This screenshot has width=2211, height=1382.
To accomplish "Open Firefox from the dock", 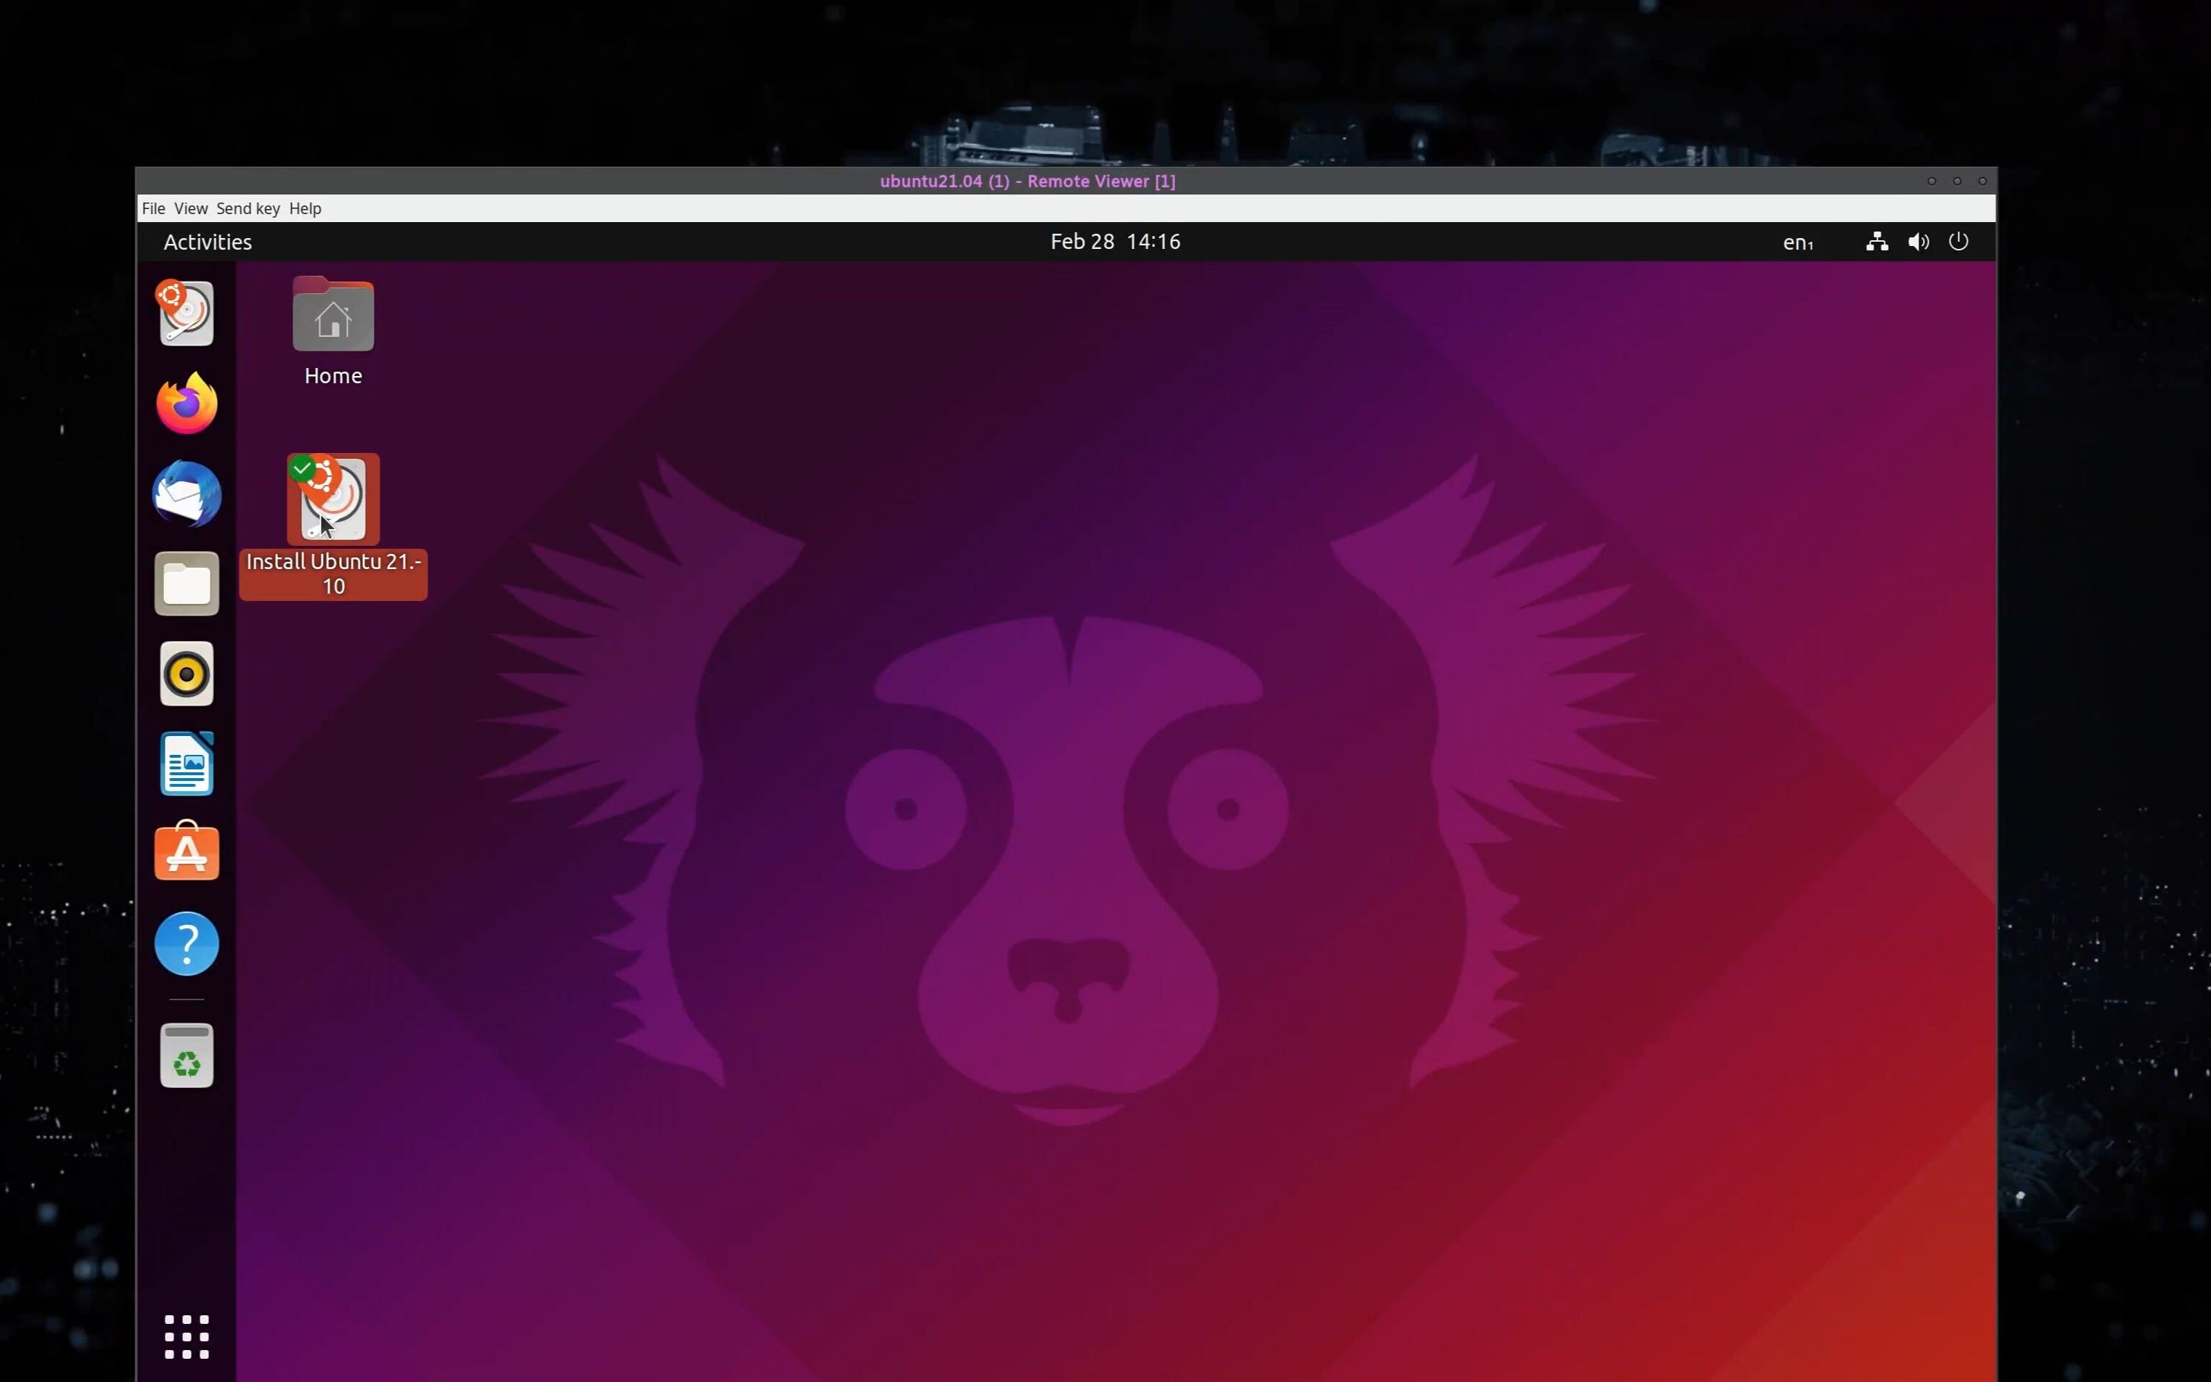I will pyautogui.click(x=186, y=401).
